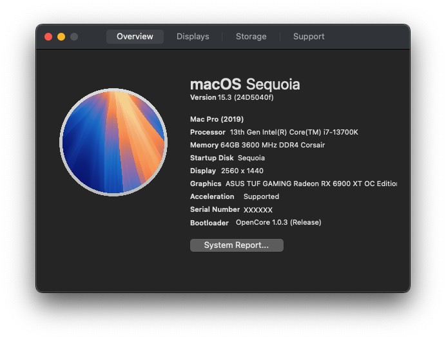Click serial number value XXXXXX
This screenshot has width=446, height=340.
(x=258, y=210)
